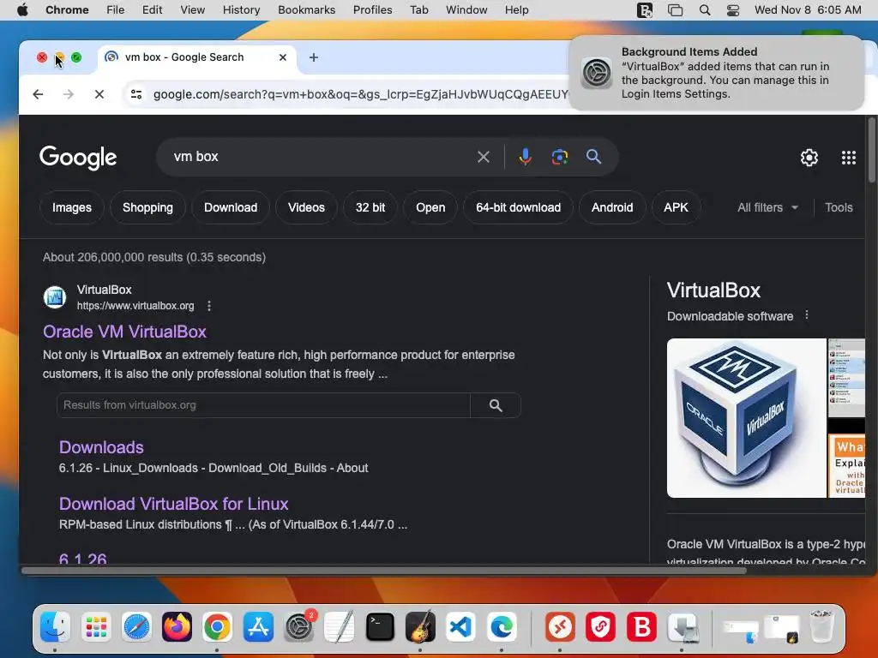Viewport: 878px width, 658px height.
Task: Launch GarageBand from the Dock
Action: click(x=420, y=626)
